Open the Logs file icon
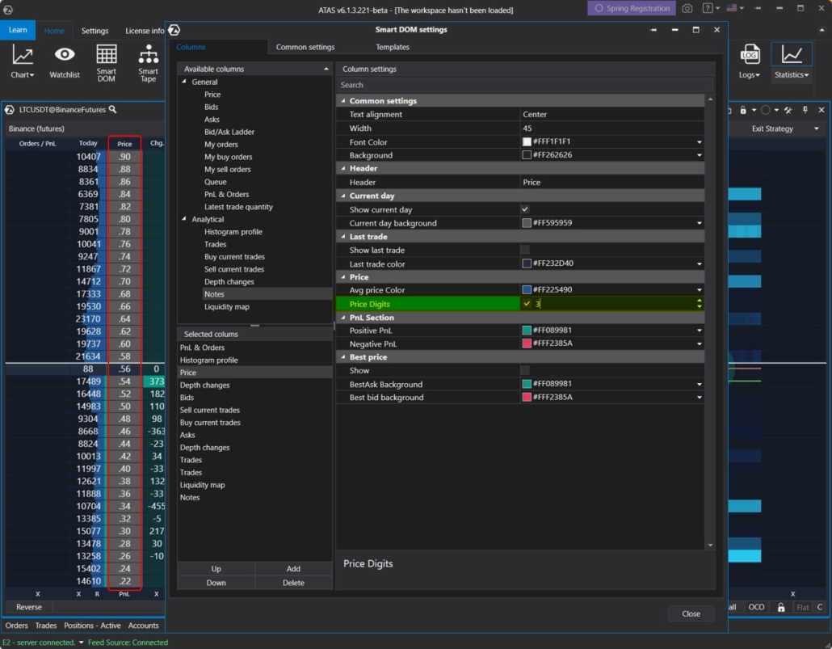The image size is (832, 649). click(x=750, y=56)
